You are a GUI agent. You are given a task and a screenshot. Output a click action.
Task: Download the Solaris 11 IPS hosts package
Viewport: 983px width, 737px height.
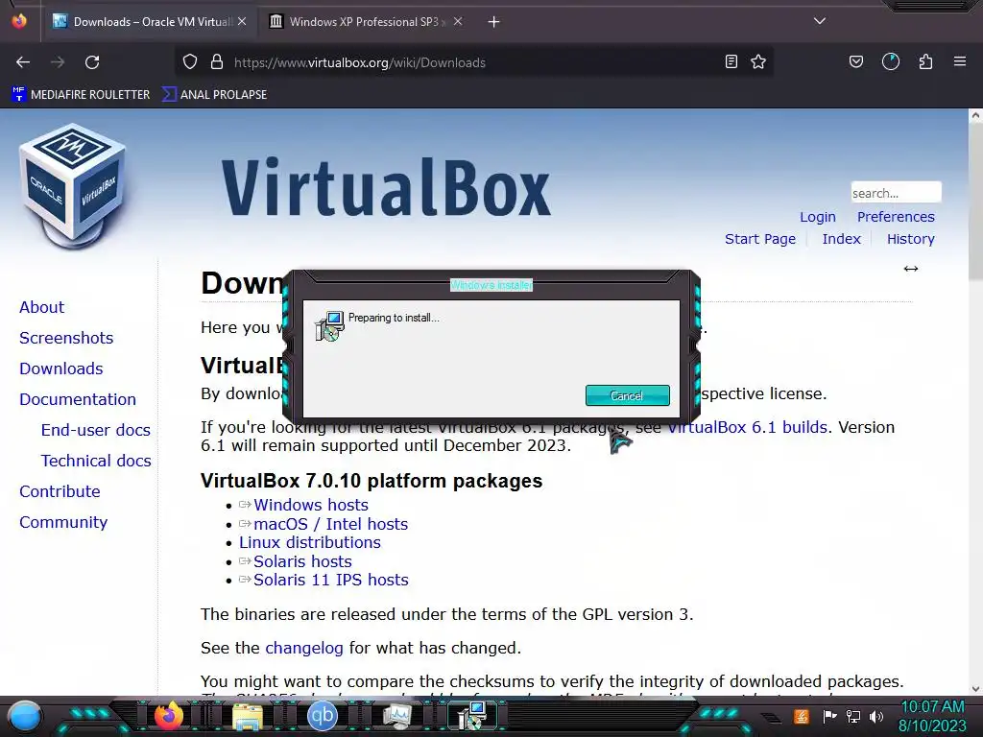point(331,581)
